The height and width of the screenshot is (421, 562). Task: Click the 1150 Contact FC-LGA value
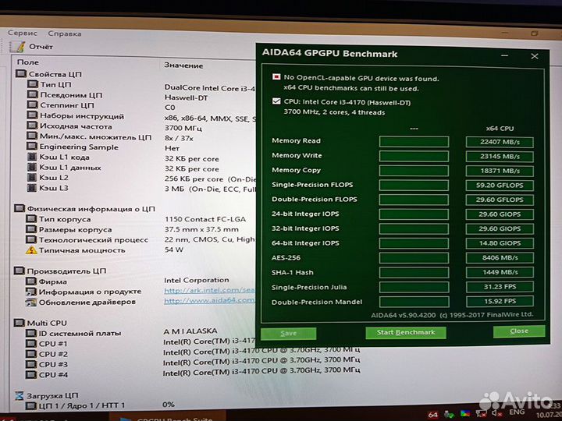pyautogui.click(x=205, y=219)
